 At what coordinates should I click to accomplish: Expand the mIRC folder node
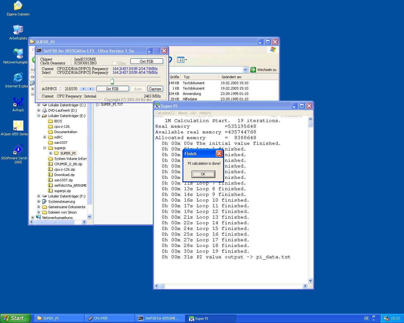tap(45, 137)
